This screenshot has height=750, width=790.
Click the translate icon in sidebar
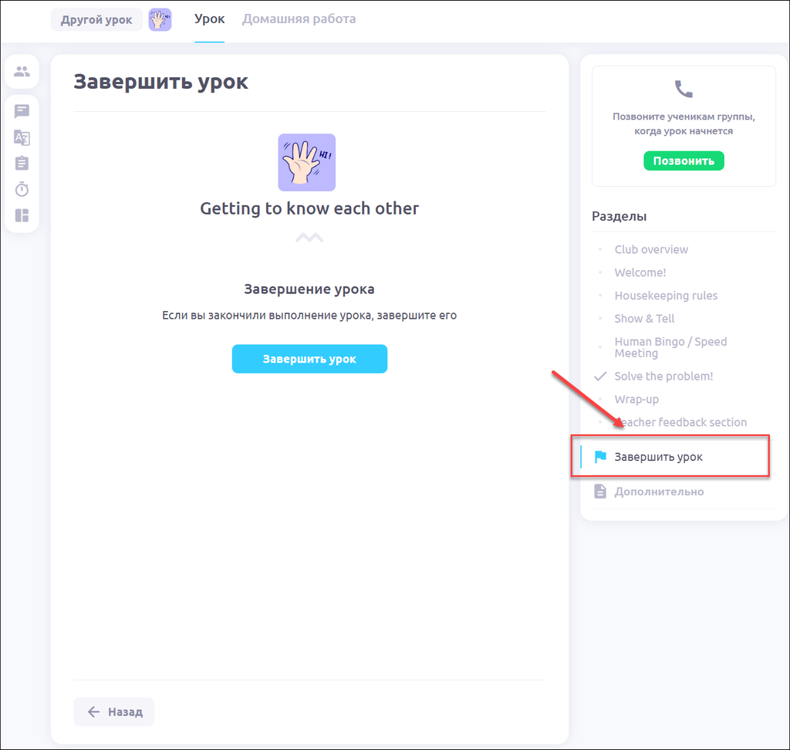[x=22, y=137]
